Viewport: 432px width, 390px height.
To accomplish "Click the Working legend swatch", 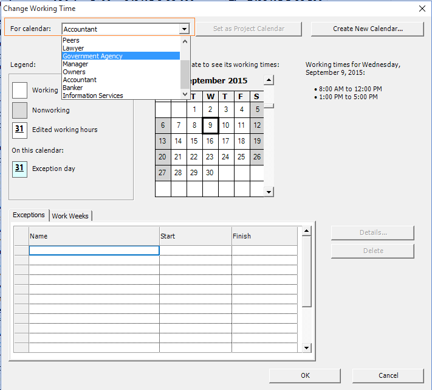I will click(19, 90).
